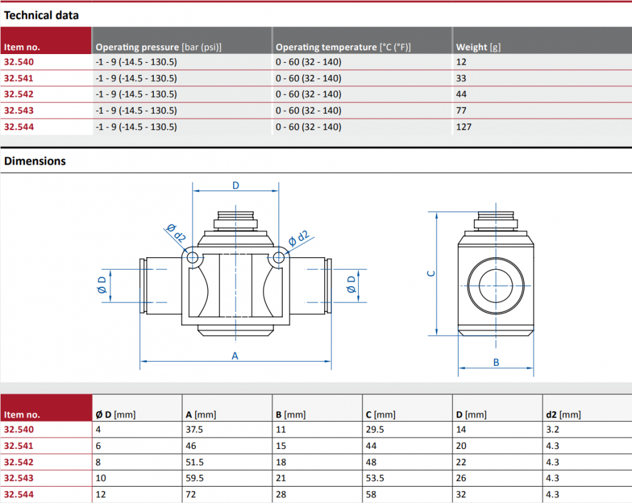632x503 pixels.
Task: Select A value 59.5
Action: (x=195, y=478)
